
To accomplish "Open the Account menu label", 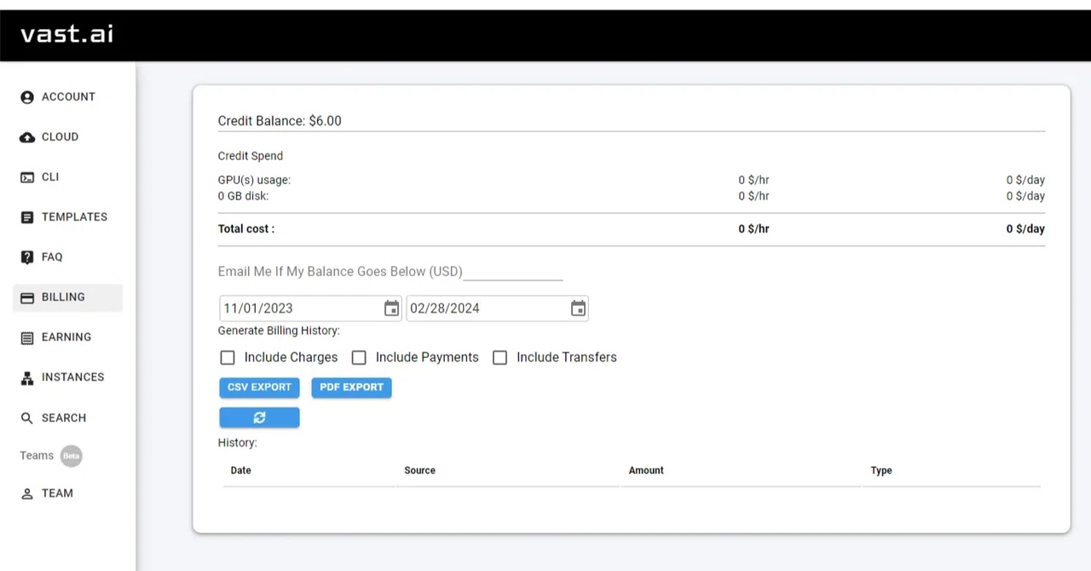I will (x=68, y=97).
